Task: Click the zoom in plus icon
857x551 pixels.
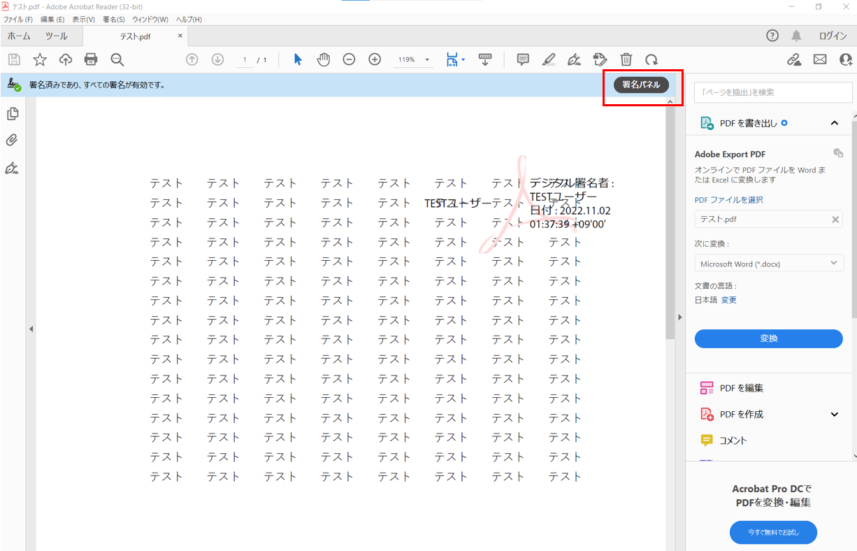Action: coord(375,59)
